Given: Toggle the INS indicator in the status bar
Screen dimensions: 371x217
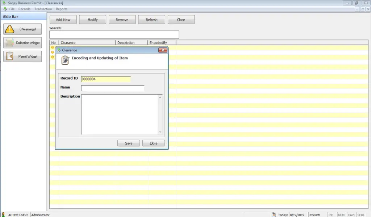Looking at the screenshot, I should pyautogui.click(x=331, y=215).
